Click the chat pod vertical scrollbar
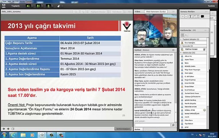Screen dimensions: 219x138 point(175,87)
